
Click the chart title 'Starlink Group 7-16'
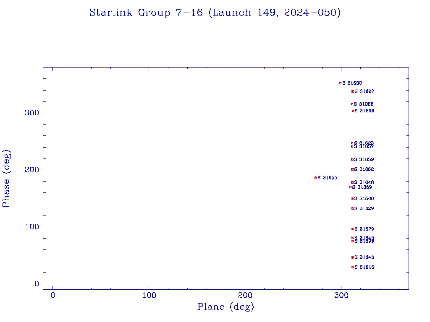[146, 13]
